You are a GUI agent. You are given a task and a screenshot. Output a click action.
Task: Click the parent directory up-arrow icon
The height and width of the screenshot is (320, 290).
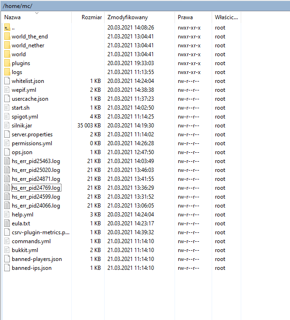coord(7,28)
